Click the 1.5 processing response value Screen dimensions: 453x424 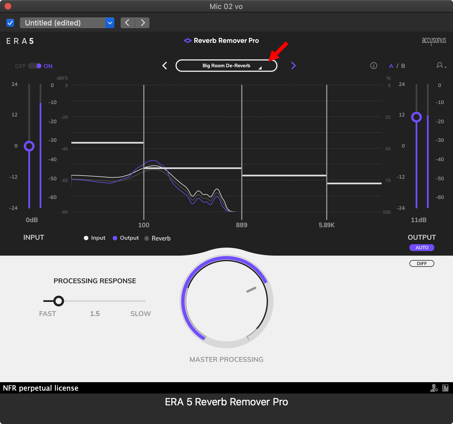coord(95,314)
